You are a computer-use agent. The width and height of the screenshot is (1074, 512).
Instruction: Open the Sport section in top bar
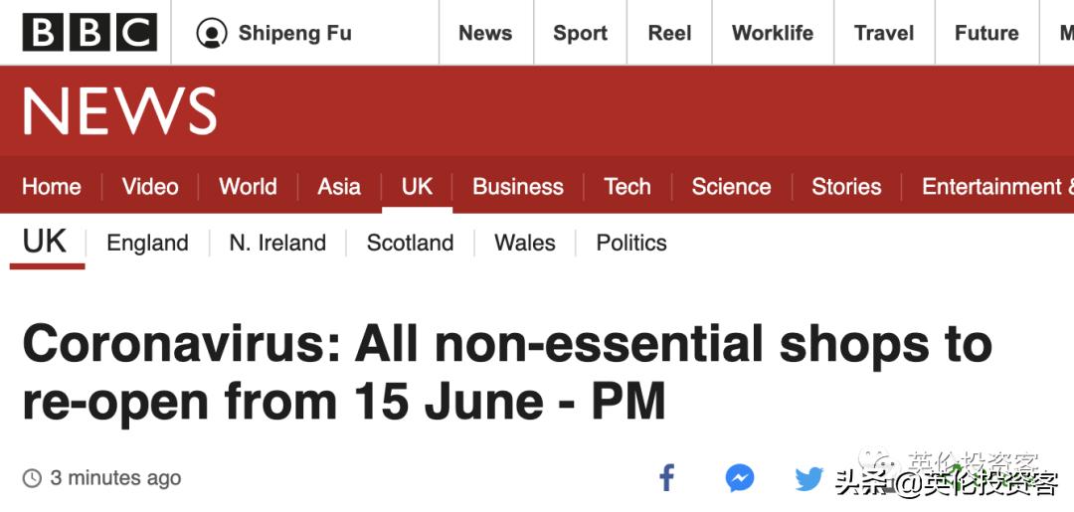(x=580, y=33)
